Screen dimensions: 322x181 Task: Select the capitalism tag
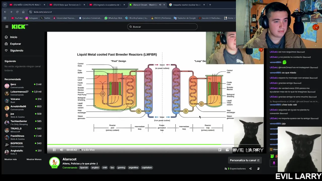[x=147, y=167]
